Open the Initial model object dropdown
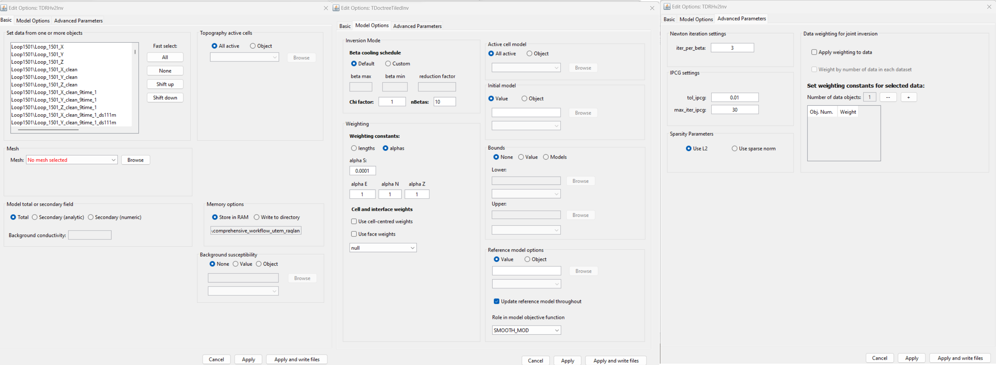 pyautogui.click(x=526, y=126)
